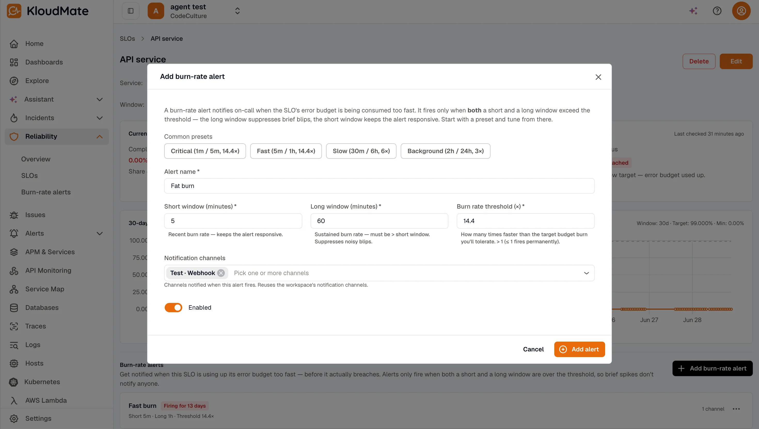759x429 pixels.
Task: Click the KloudMate logo icon
Action: [x=14, y=11]
